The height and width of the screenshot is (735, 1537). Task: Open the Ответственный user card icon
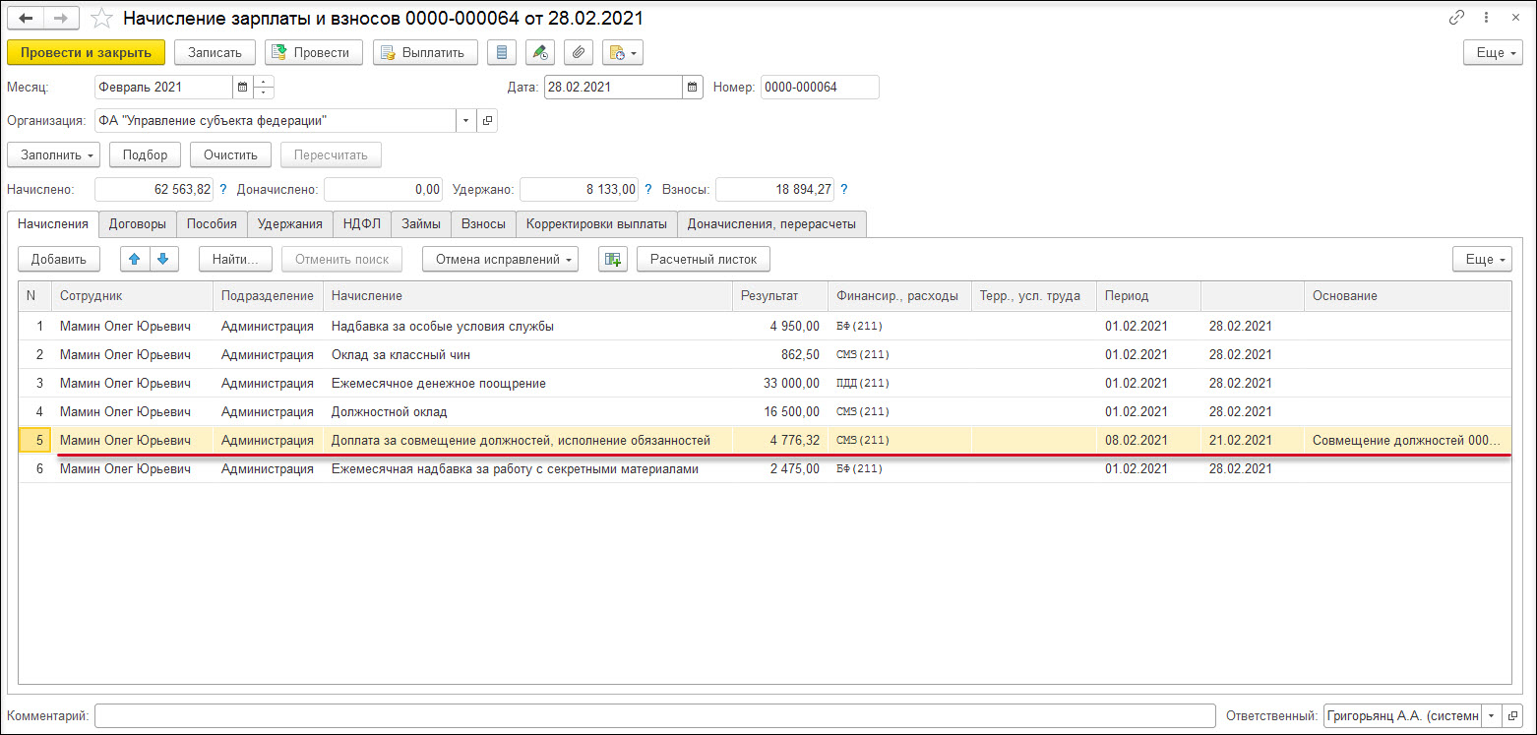tap(1512, 715)
